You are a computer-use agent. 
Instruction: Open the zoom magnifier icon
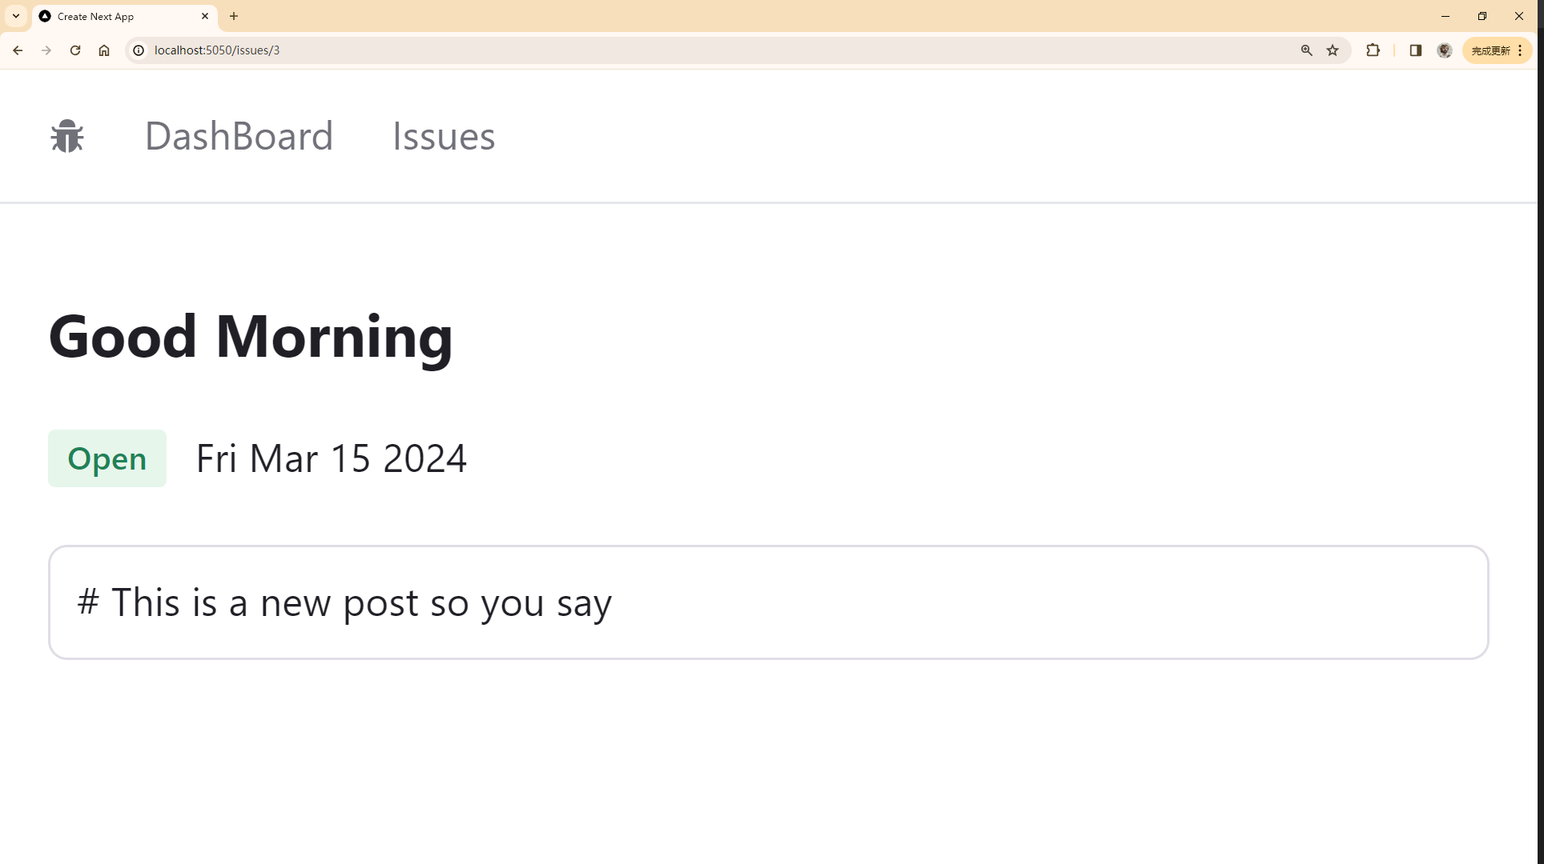coord(1306,50)
